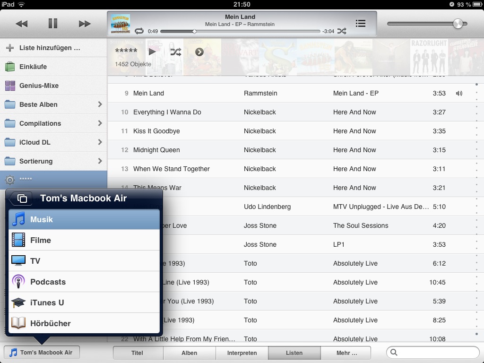The height and width of the screenshot is (363, 484).
Task: Tap album The Soul Sessions
Action: point(361,225)
